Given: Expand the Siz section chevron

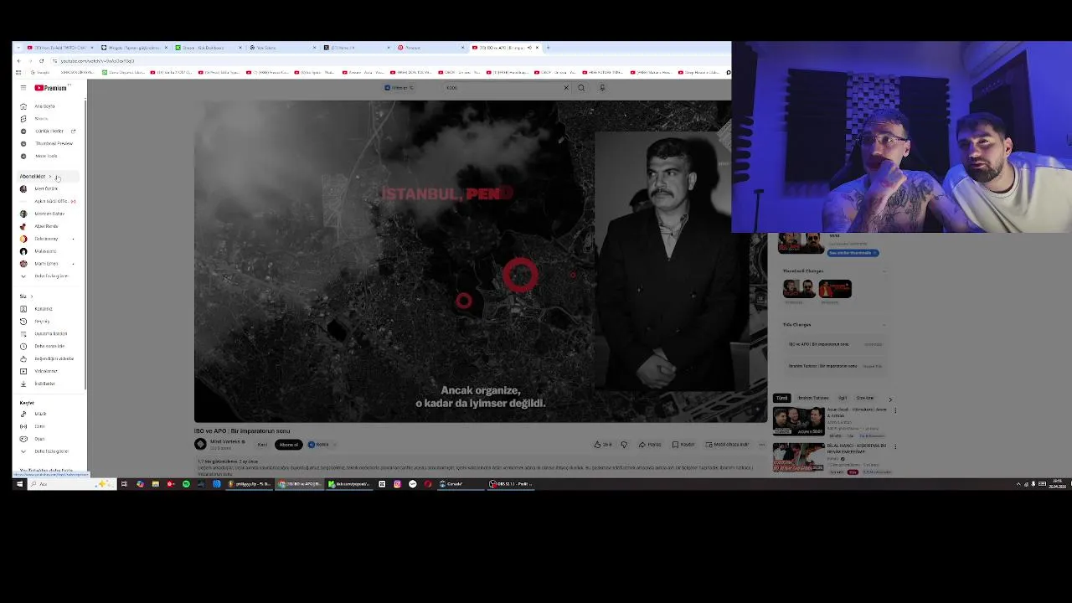Looking at the screenshot, I should [32, 296].
